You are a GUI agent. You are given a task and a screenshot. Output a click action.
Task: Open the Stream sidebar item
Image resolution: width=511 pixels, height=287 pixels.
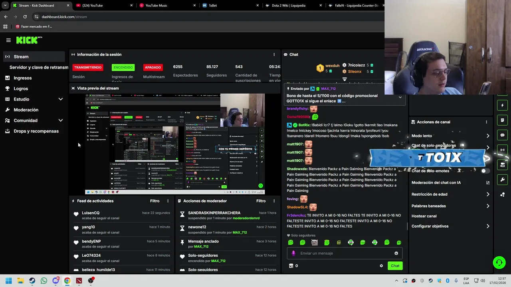pos(34,57)
